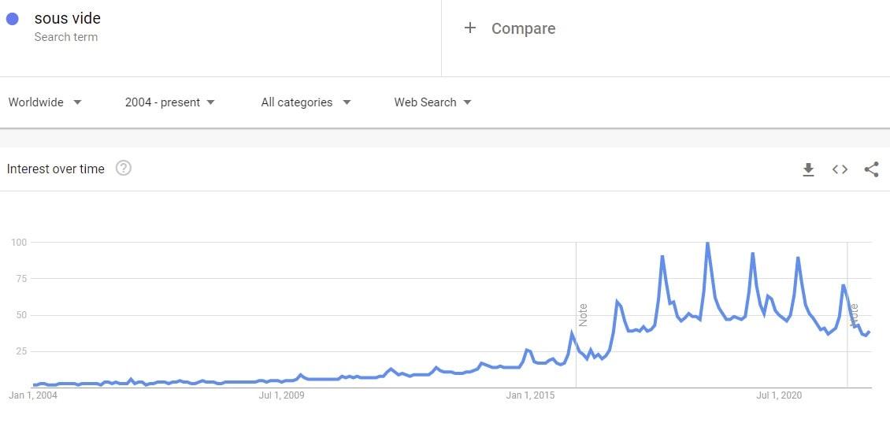Download the interest over time data
This screenshot has width=890, height=423.
point(808,169)
